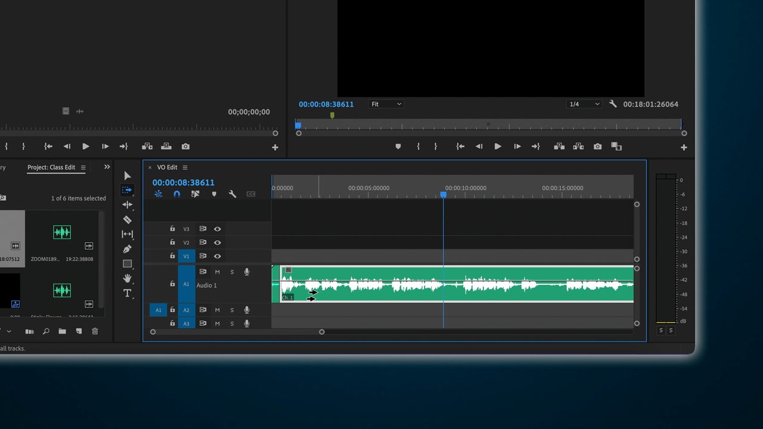The image size is (763, 429).
Task: Mute the A2 audio track
Action: tap(217, 310)
